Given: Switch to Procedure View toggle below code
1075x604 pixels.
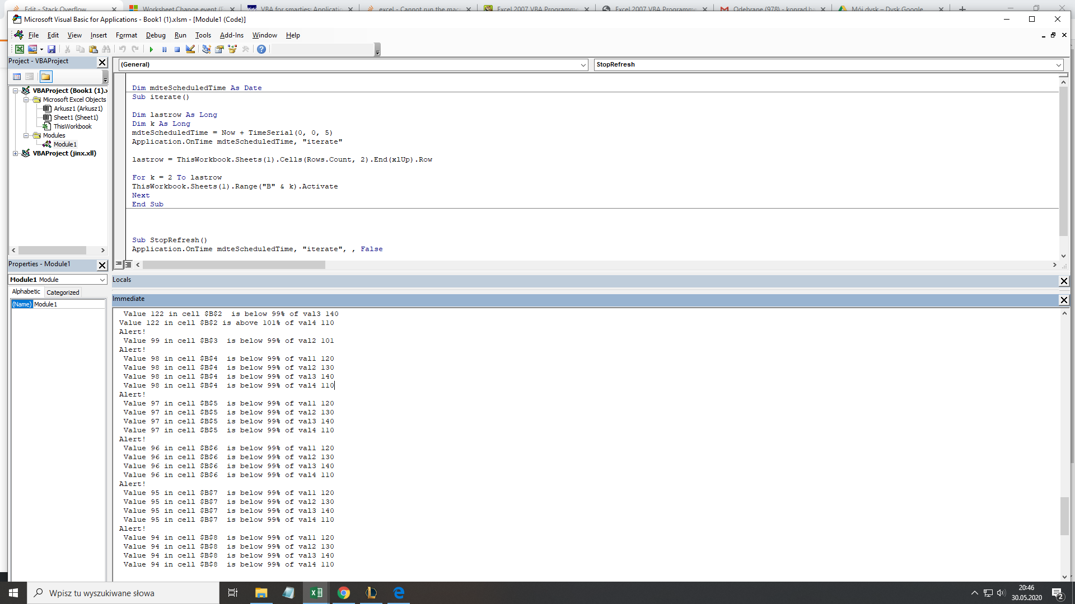Looking at the screenshot, I should (x=119, y=264).
